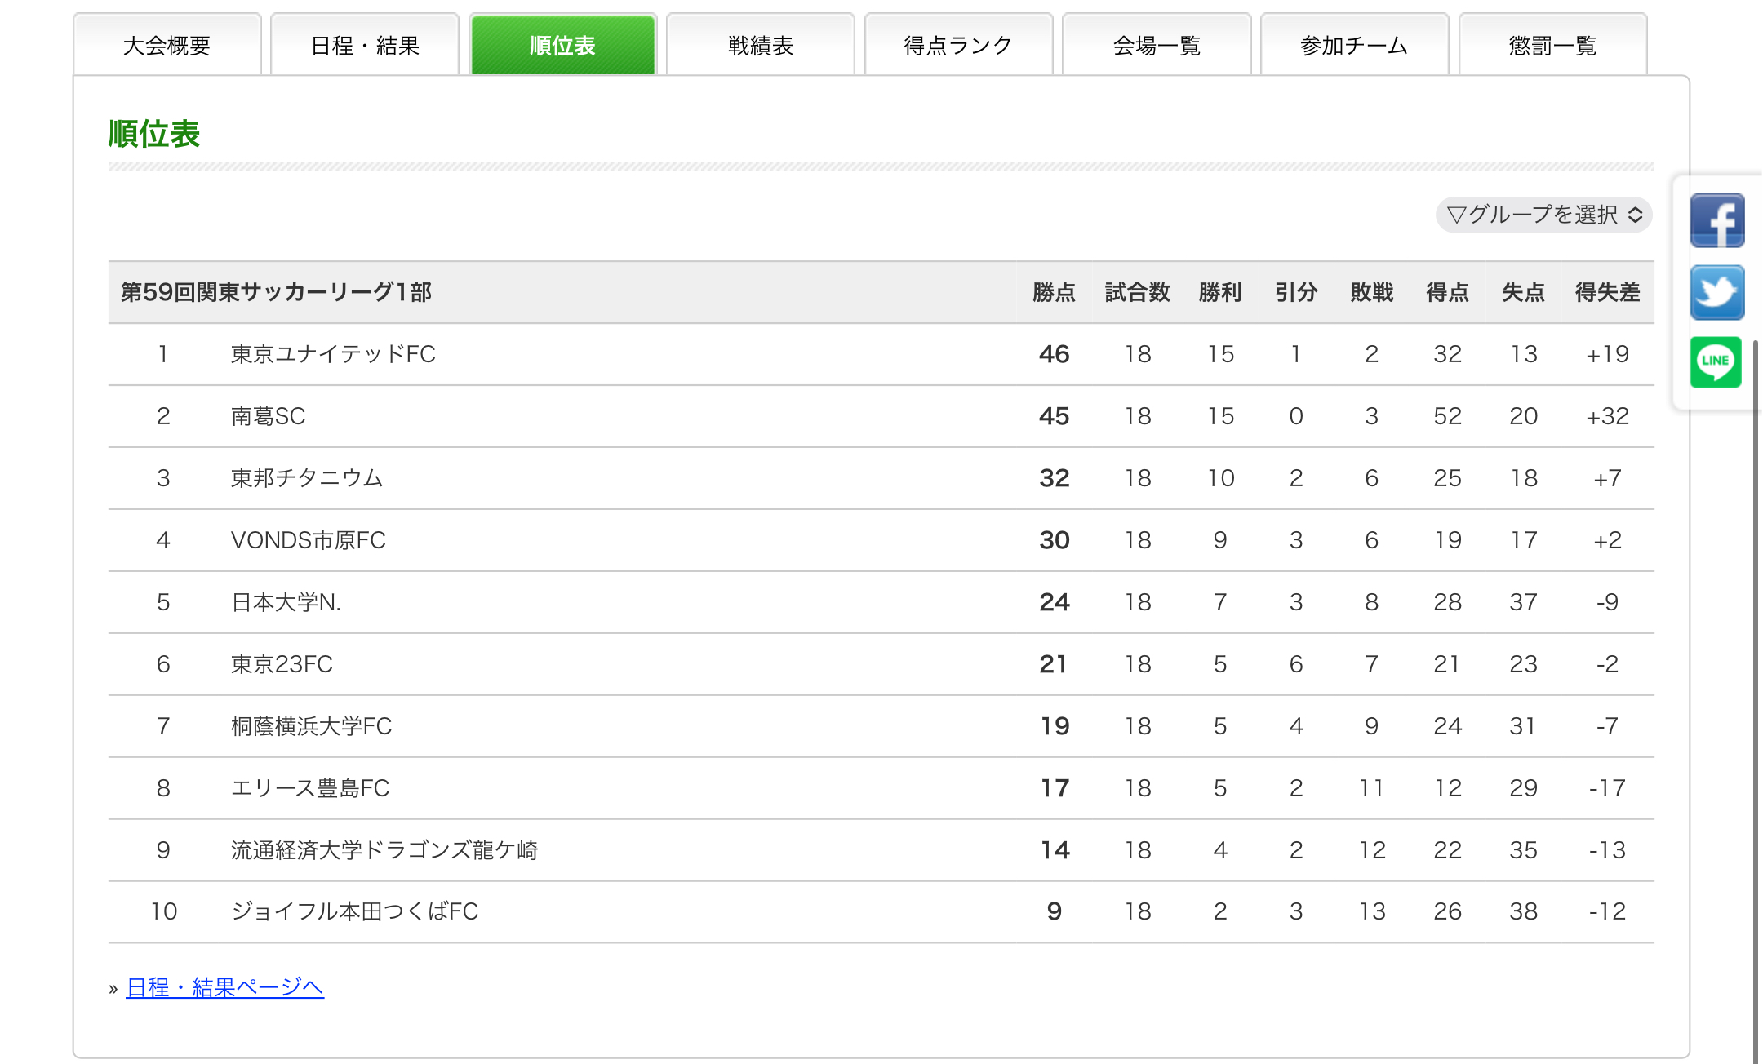
Task: Share via the LINE icon
Action: click(1716, 361)
